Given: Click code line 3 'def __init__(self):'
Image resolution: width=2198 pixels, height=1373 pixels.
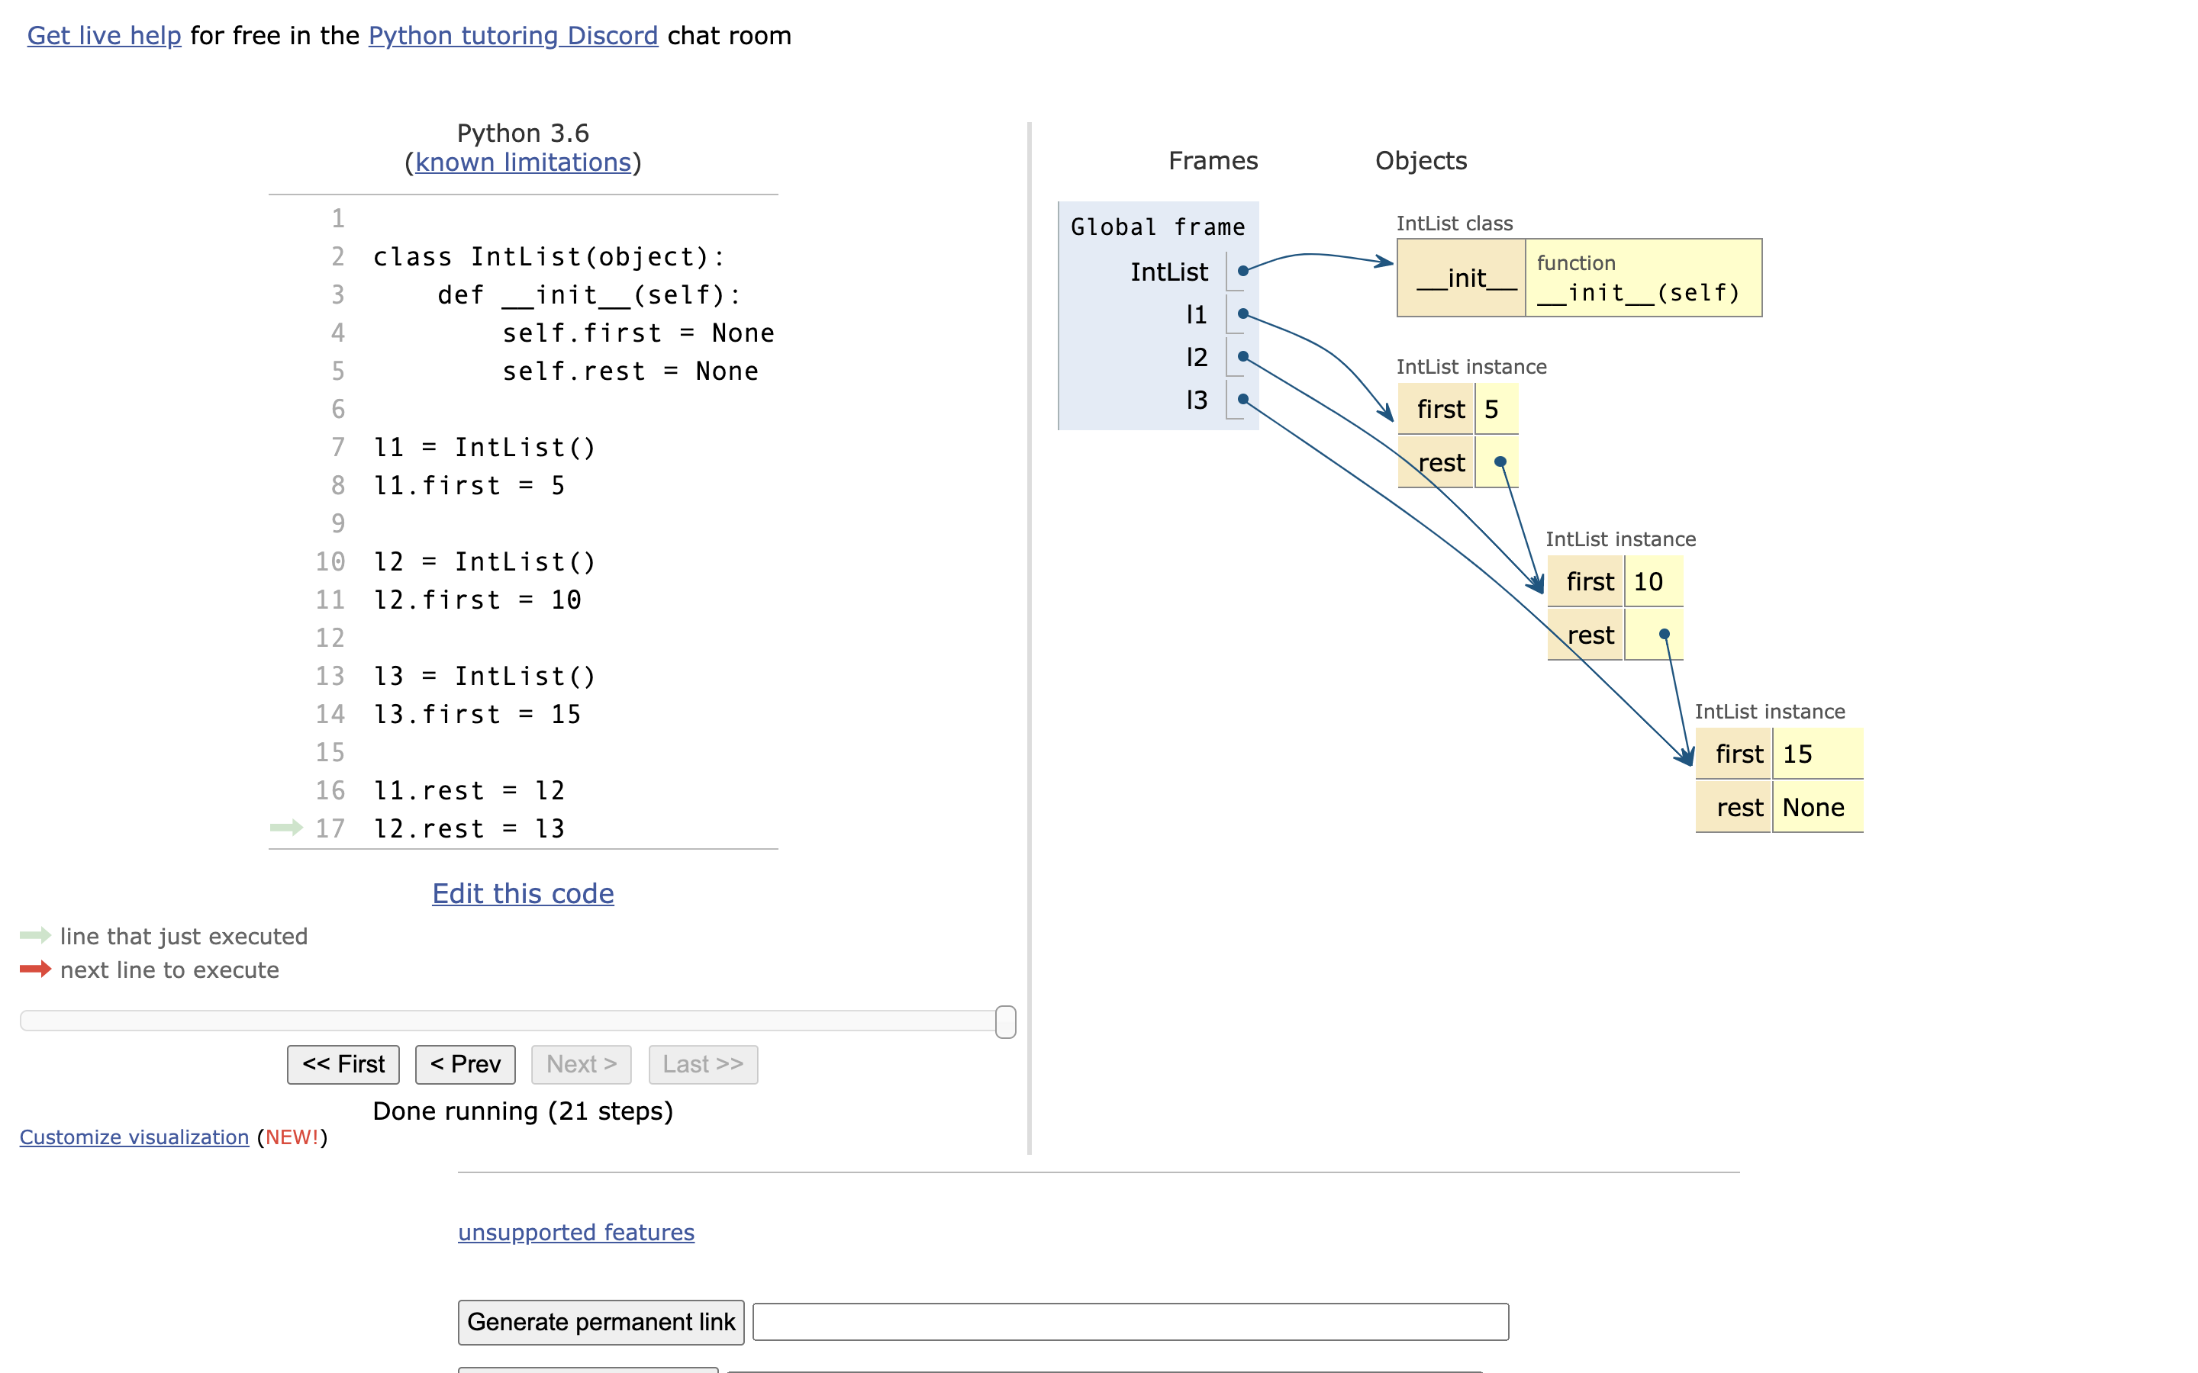Looking at the screenshot, I should point(589,295).
